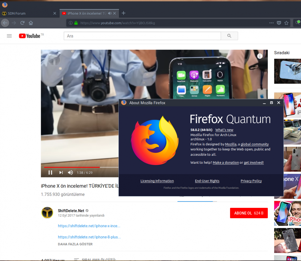The height and width of the screenshot is (261, 301).
Task: Open Licensing Information link
Action: 157,181
